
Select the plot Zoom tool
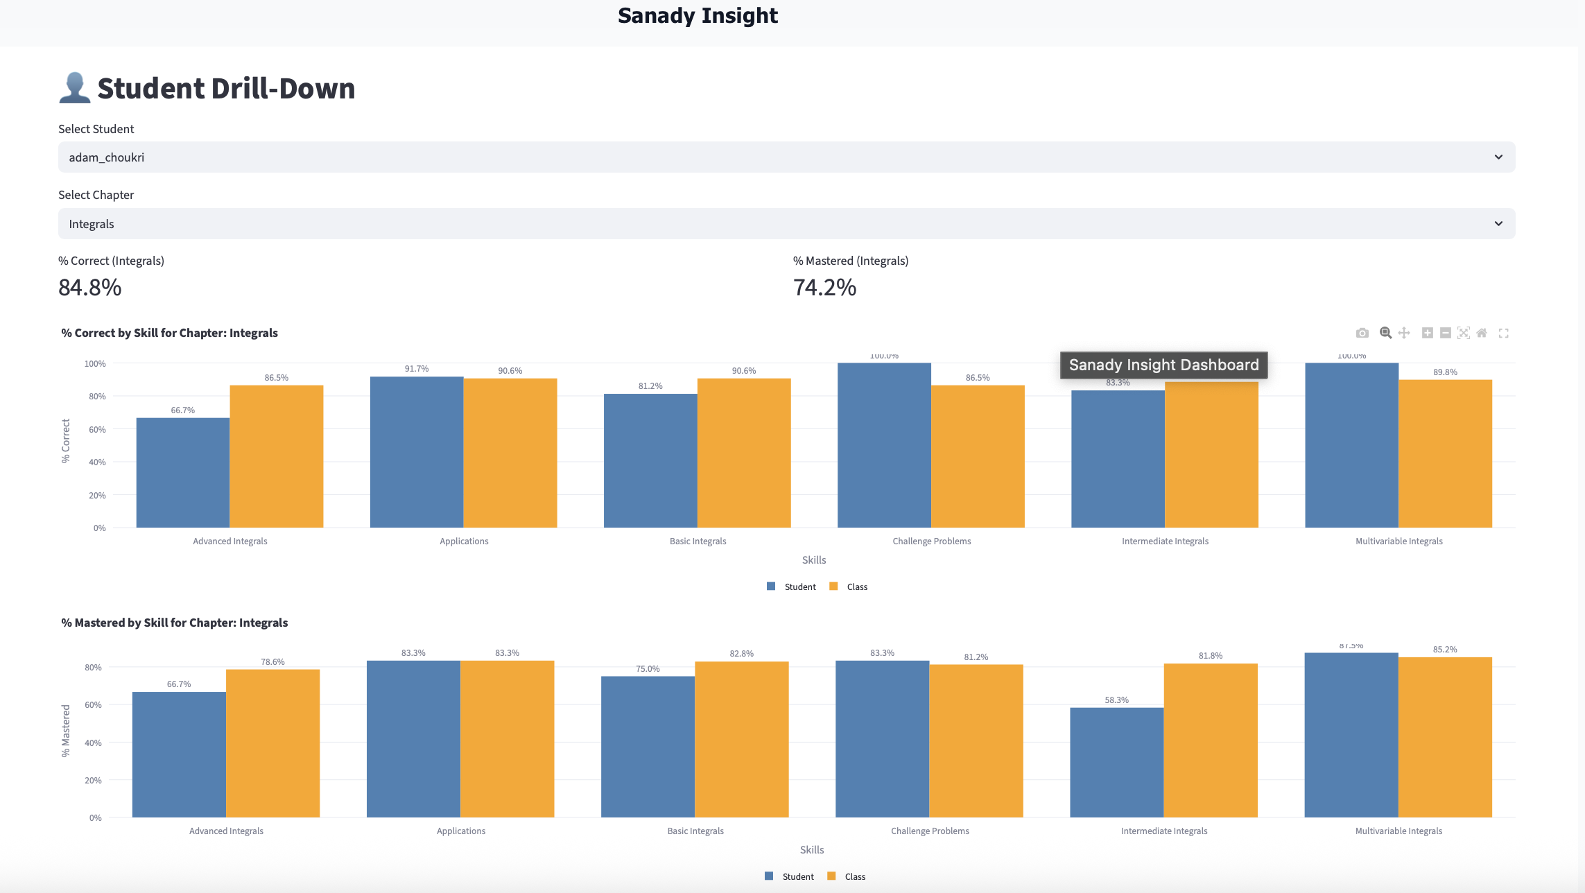coord(1385,333)
